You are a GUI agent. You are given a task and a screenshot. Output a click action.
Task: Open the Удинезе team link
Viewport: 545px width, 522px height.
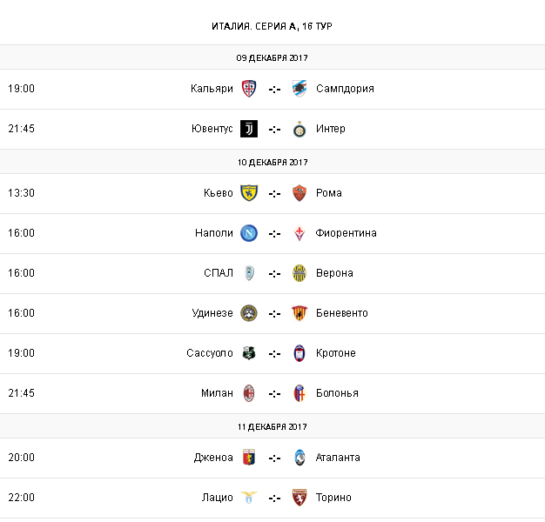click(x=212, y=313)
